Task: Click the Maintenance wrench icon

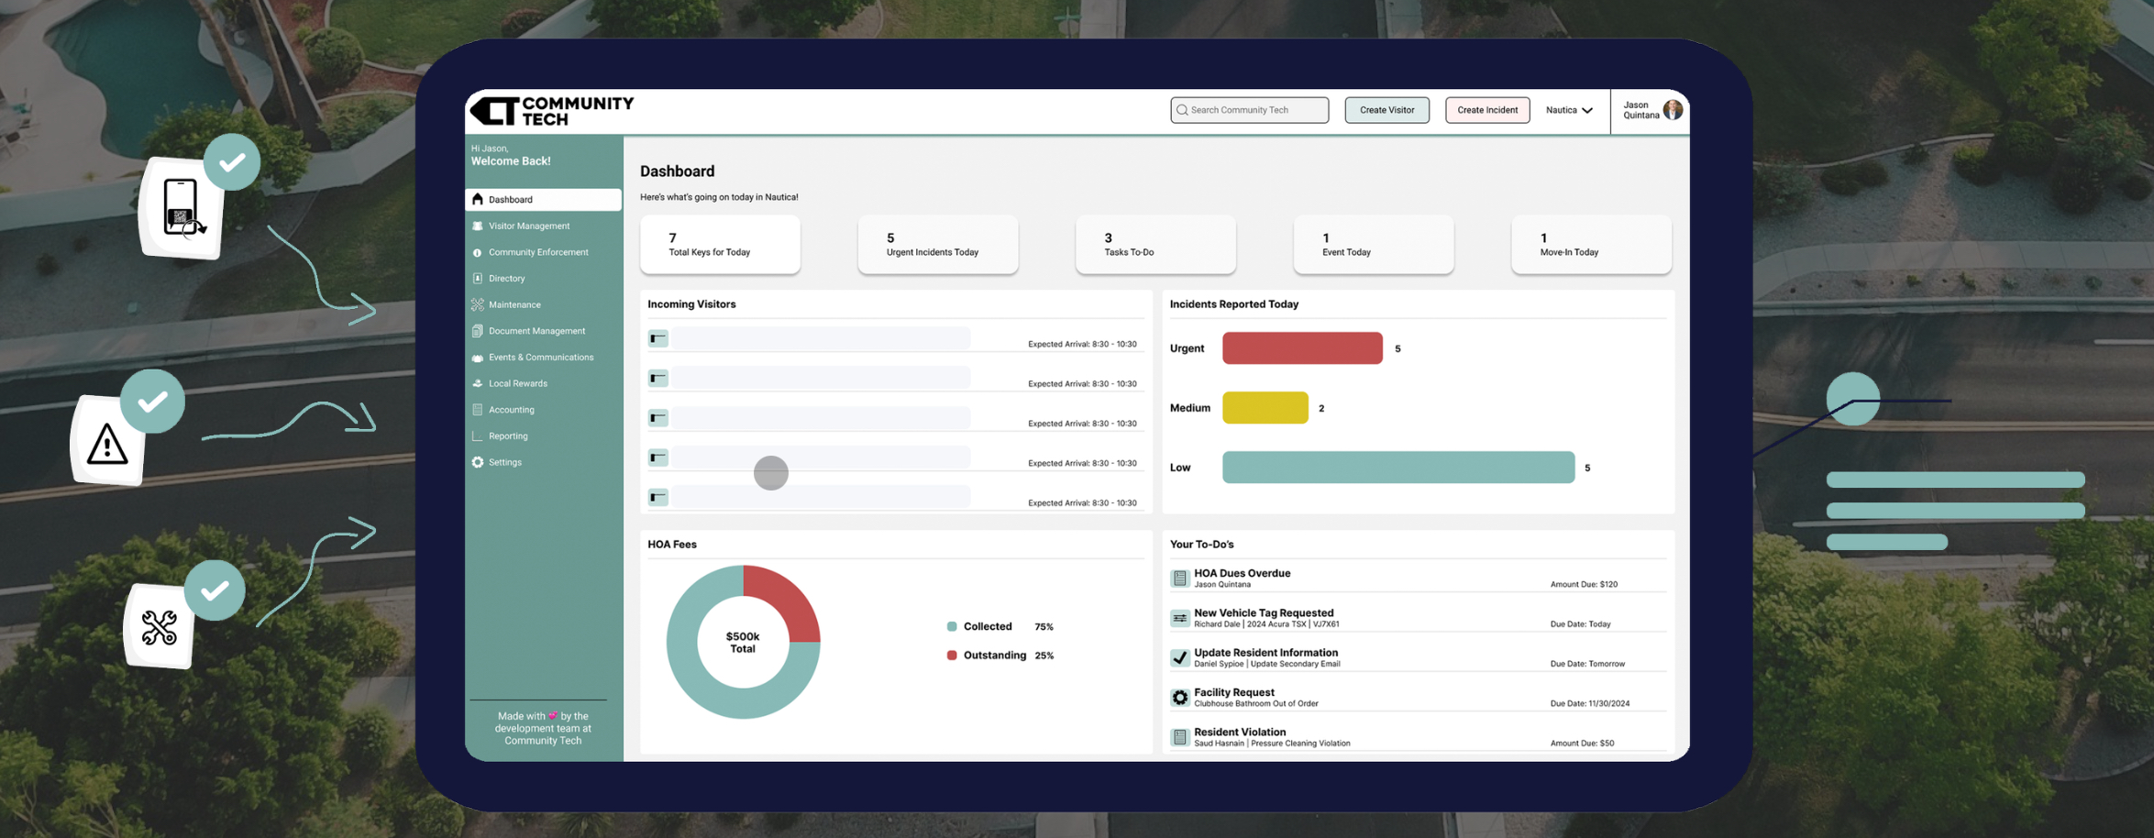Action: pyautogui.click(x=477, y=304)
